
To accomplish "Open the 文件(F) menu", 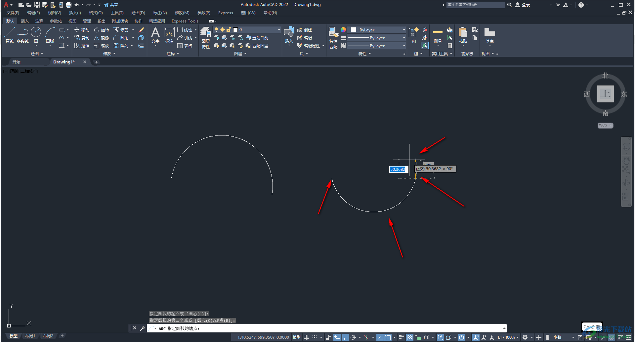I will point(13,13).
